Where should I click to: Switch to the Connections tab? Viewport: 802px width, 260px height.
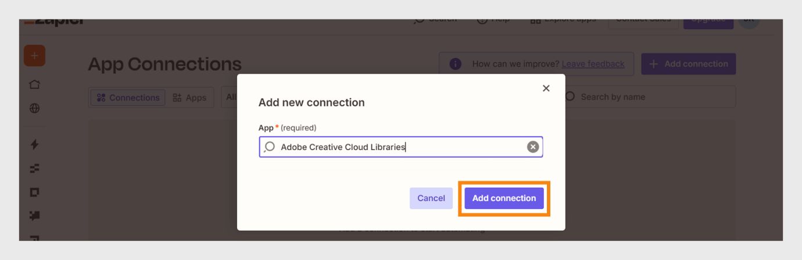[128, 98]
